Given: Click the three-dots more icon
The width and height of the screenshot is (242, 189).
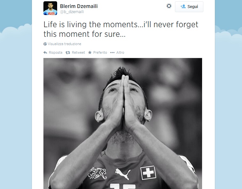Looking at the screenshot, I should tap(112, 53).
